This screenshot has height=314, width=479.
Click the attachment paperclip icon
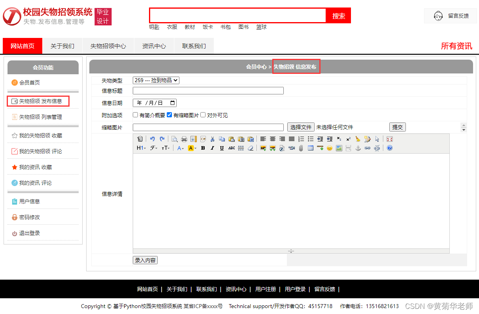[301, 147]
